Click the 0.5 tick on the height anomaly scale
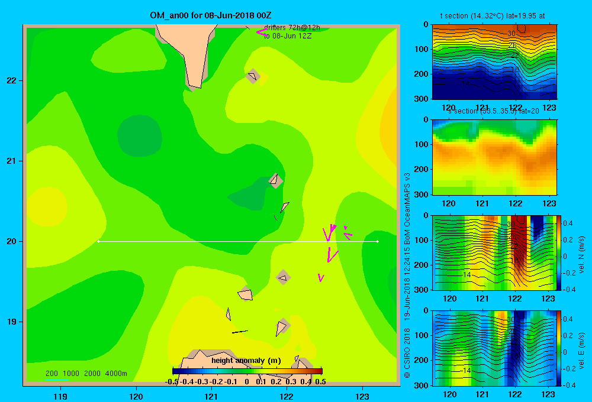 click(x=320, y=382)
